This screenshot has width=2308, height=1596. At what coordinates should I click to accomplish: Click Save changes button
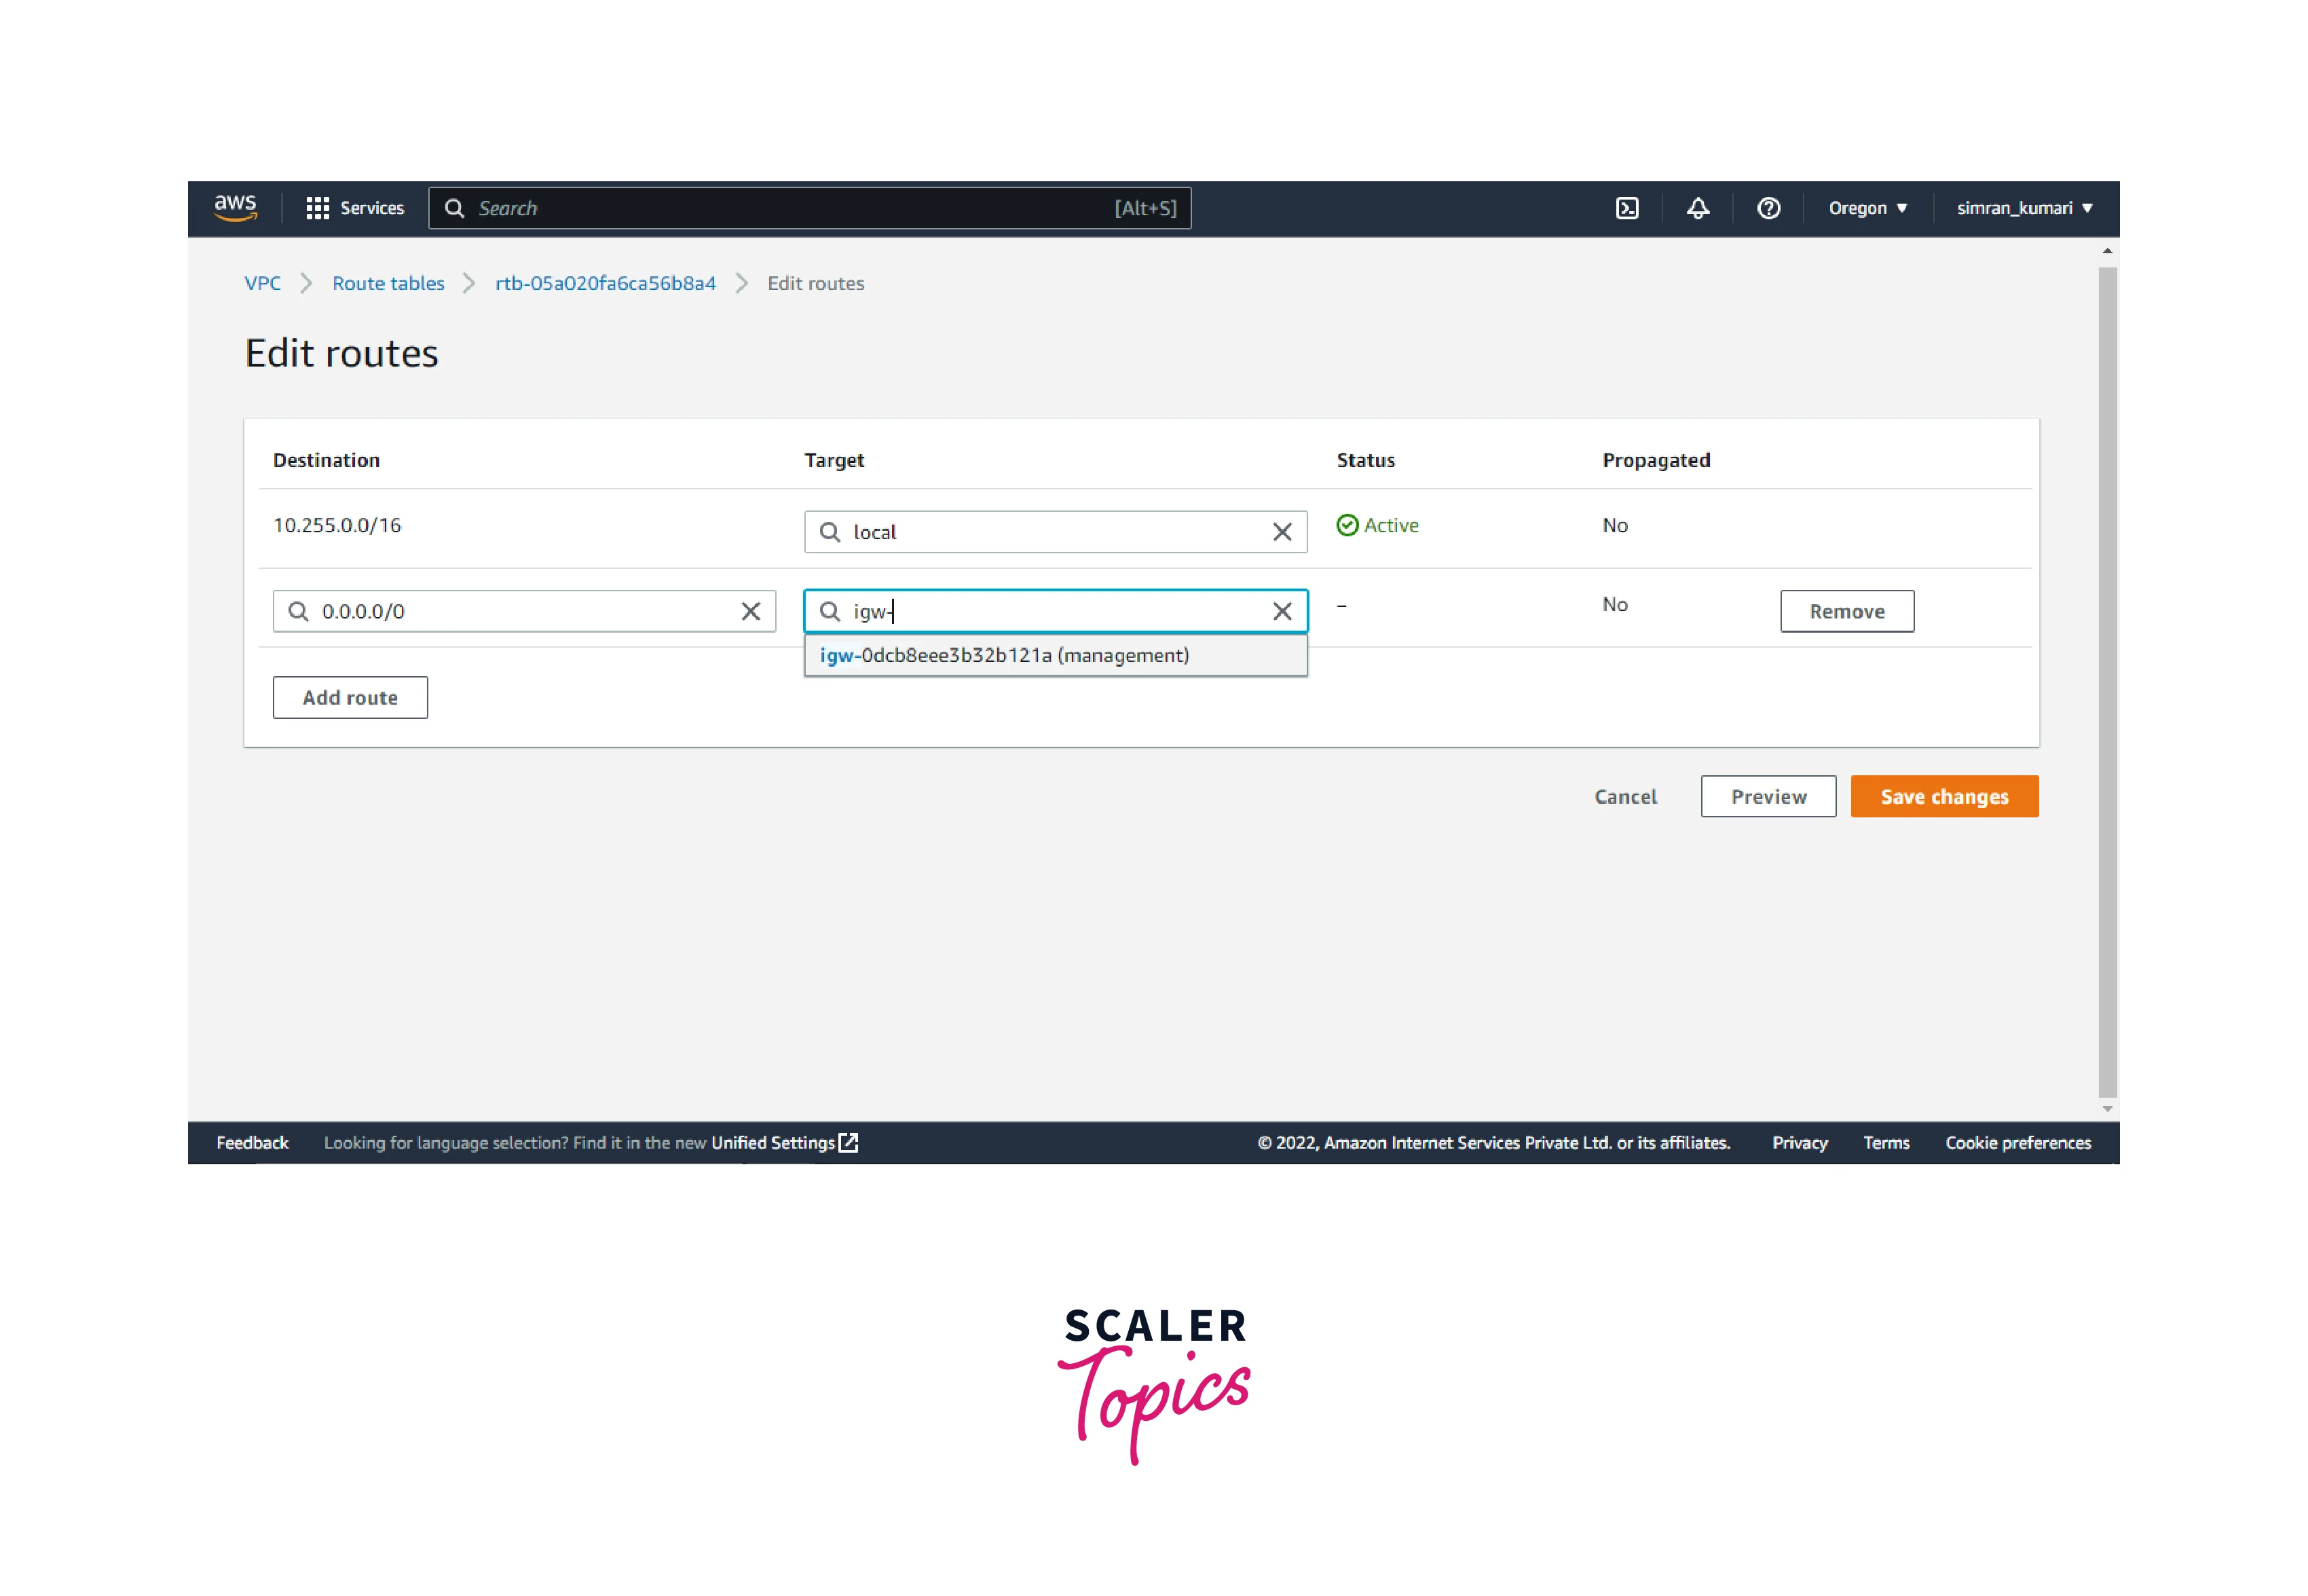[x=1943, y=796]
